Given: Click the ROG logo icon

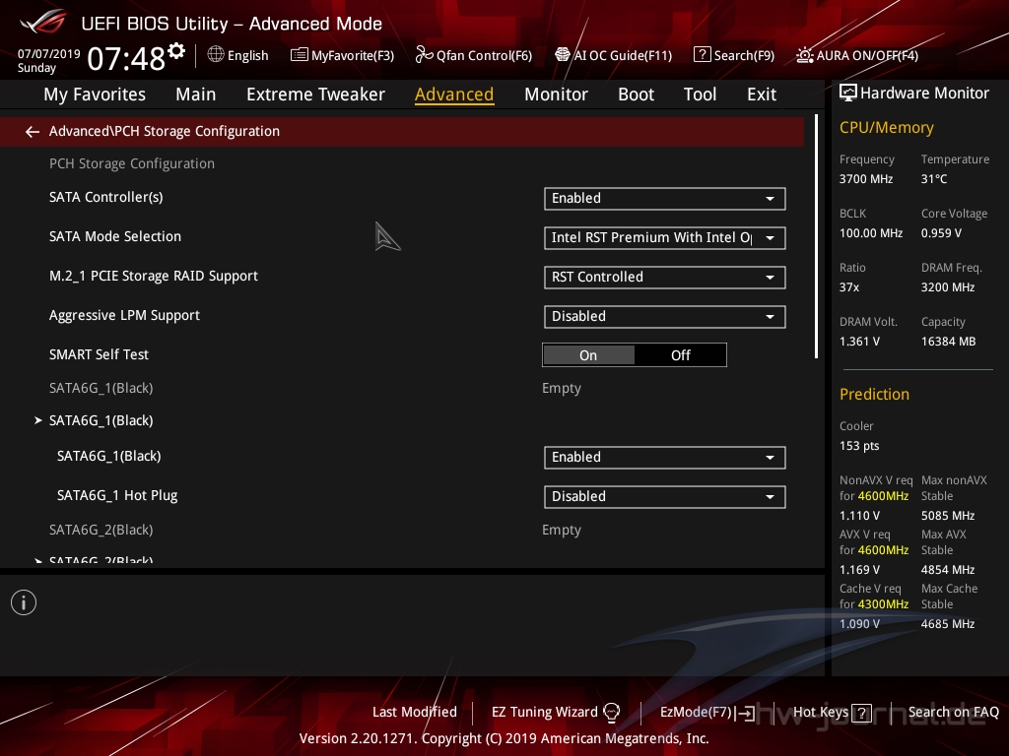Looking at the screenshot, I should click(42, 22).
